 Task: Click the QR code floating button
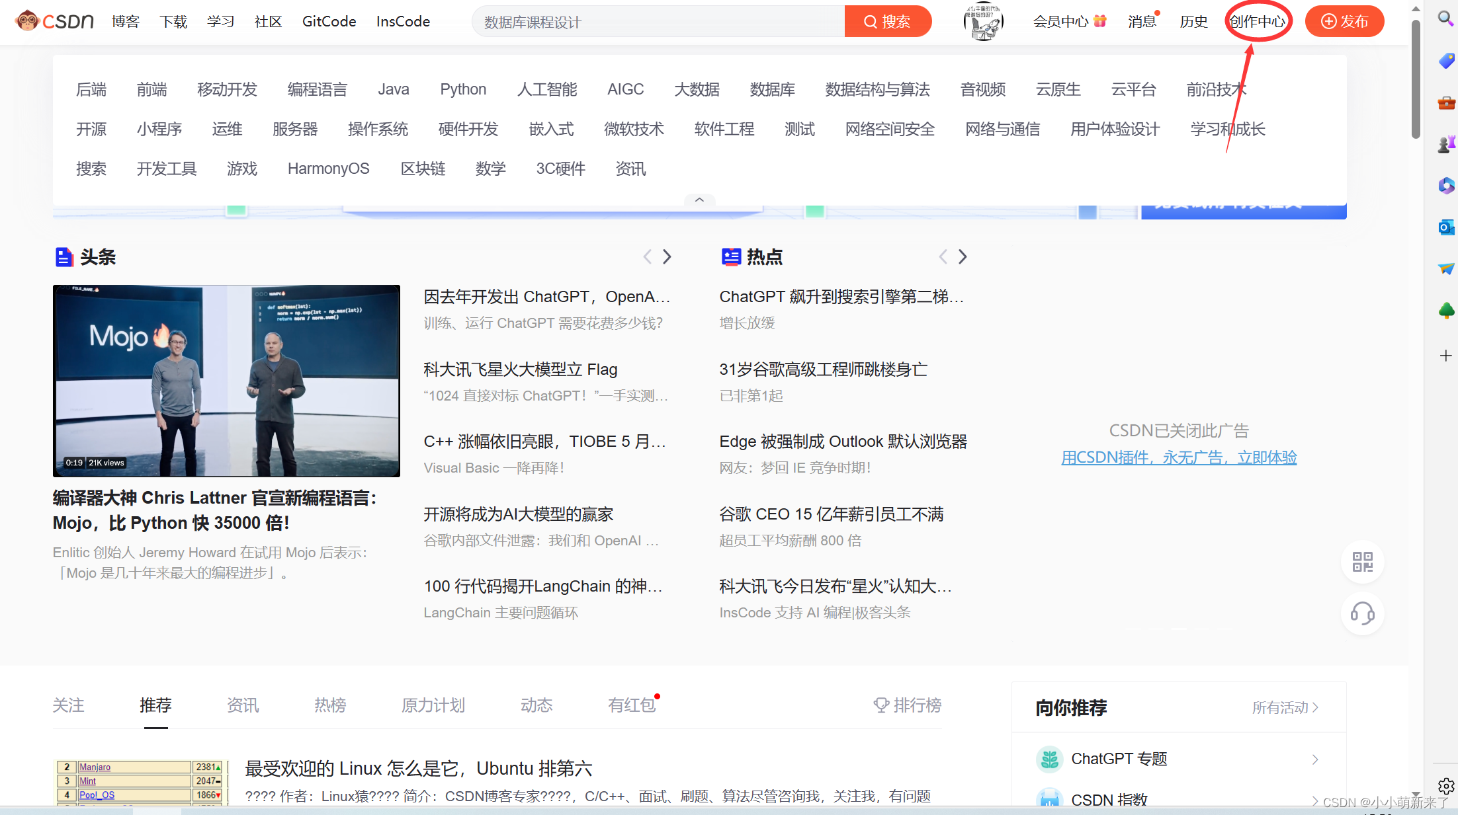click(x=1362, y=563)
